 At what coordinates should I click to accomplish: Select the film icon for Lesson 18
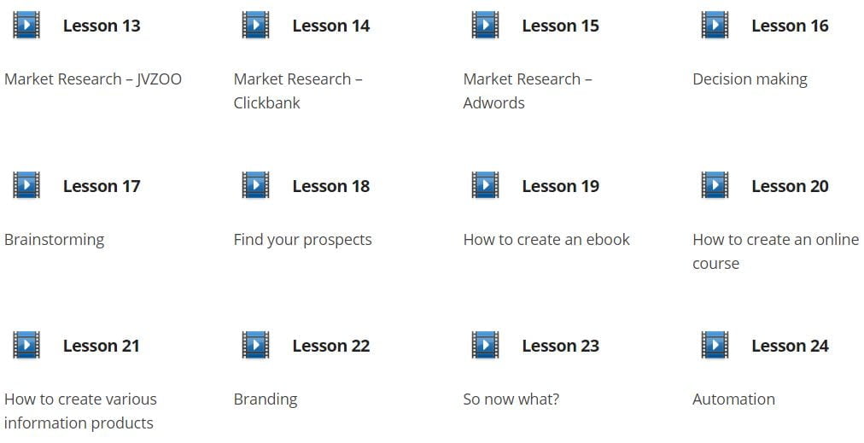255,185
